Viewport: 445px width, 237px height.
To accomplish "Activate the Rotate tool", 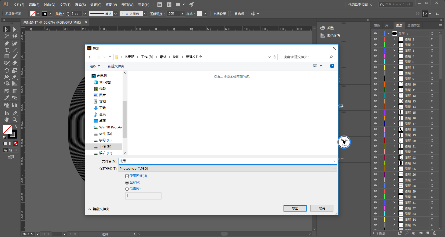I will [x=7, y=71].
